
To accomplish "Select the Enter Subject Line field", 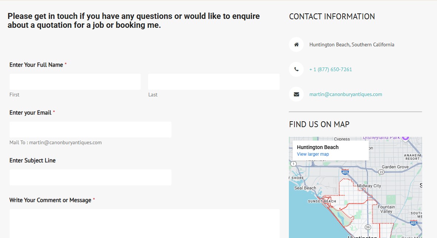I will [90, 177].
